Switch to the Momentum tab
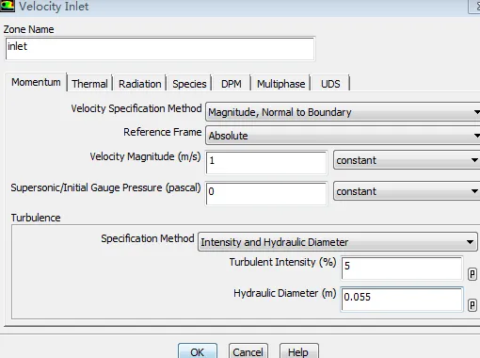Viewport: 480px width, 358px height. 36,82
